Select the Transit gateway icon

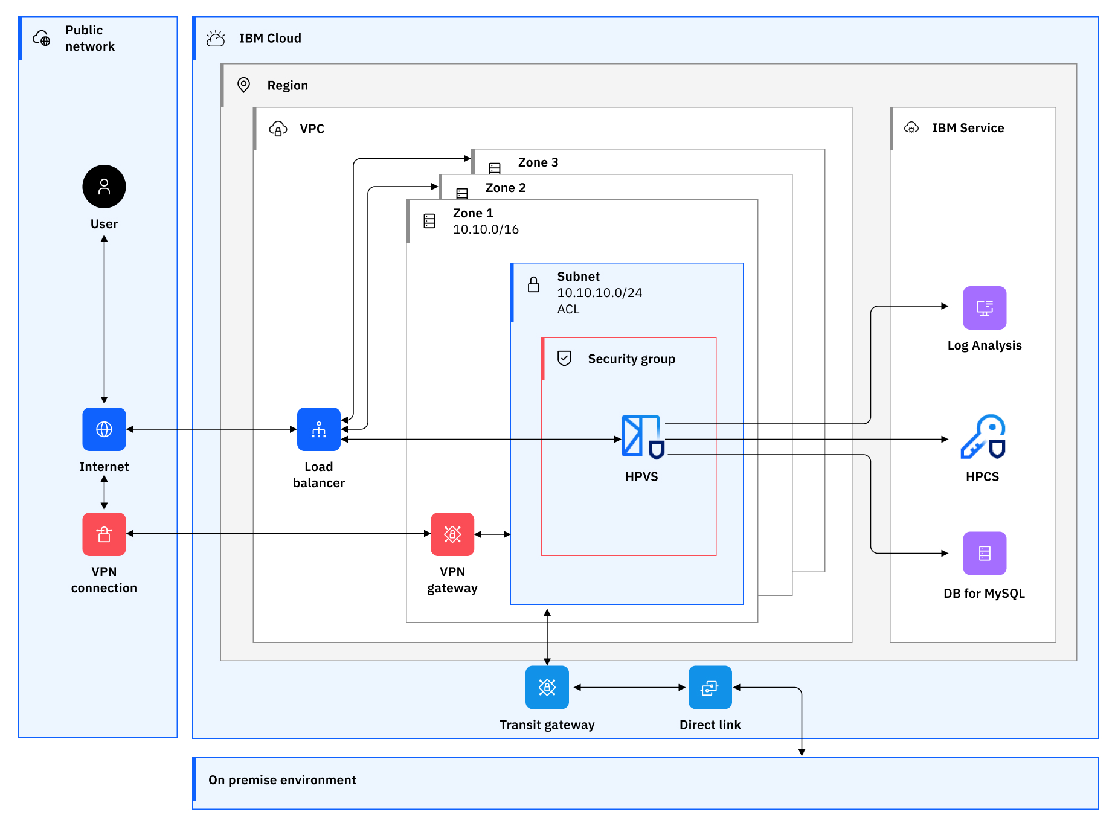(x=547, y=687)
